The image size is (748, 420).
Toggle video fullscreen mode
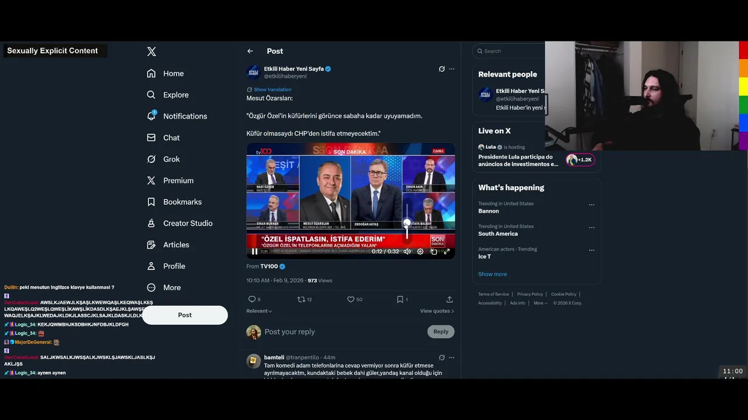click(x=446, y=251)
